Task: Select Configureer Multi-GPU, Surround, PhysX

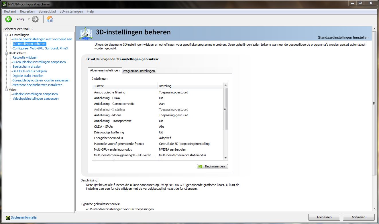Action: [40, 48]
